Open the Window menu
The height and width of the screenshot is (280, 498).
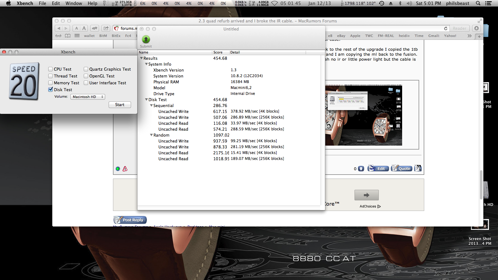pyautogui.click(x=74, y=3)
